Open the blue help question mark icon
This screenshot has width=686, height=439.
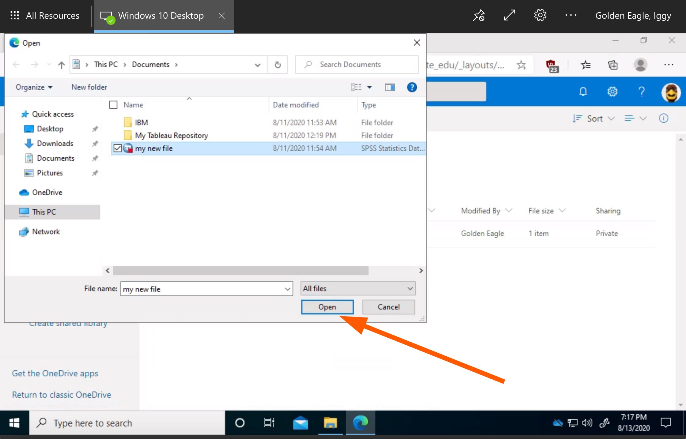[x=412, y=87]
